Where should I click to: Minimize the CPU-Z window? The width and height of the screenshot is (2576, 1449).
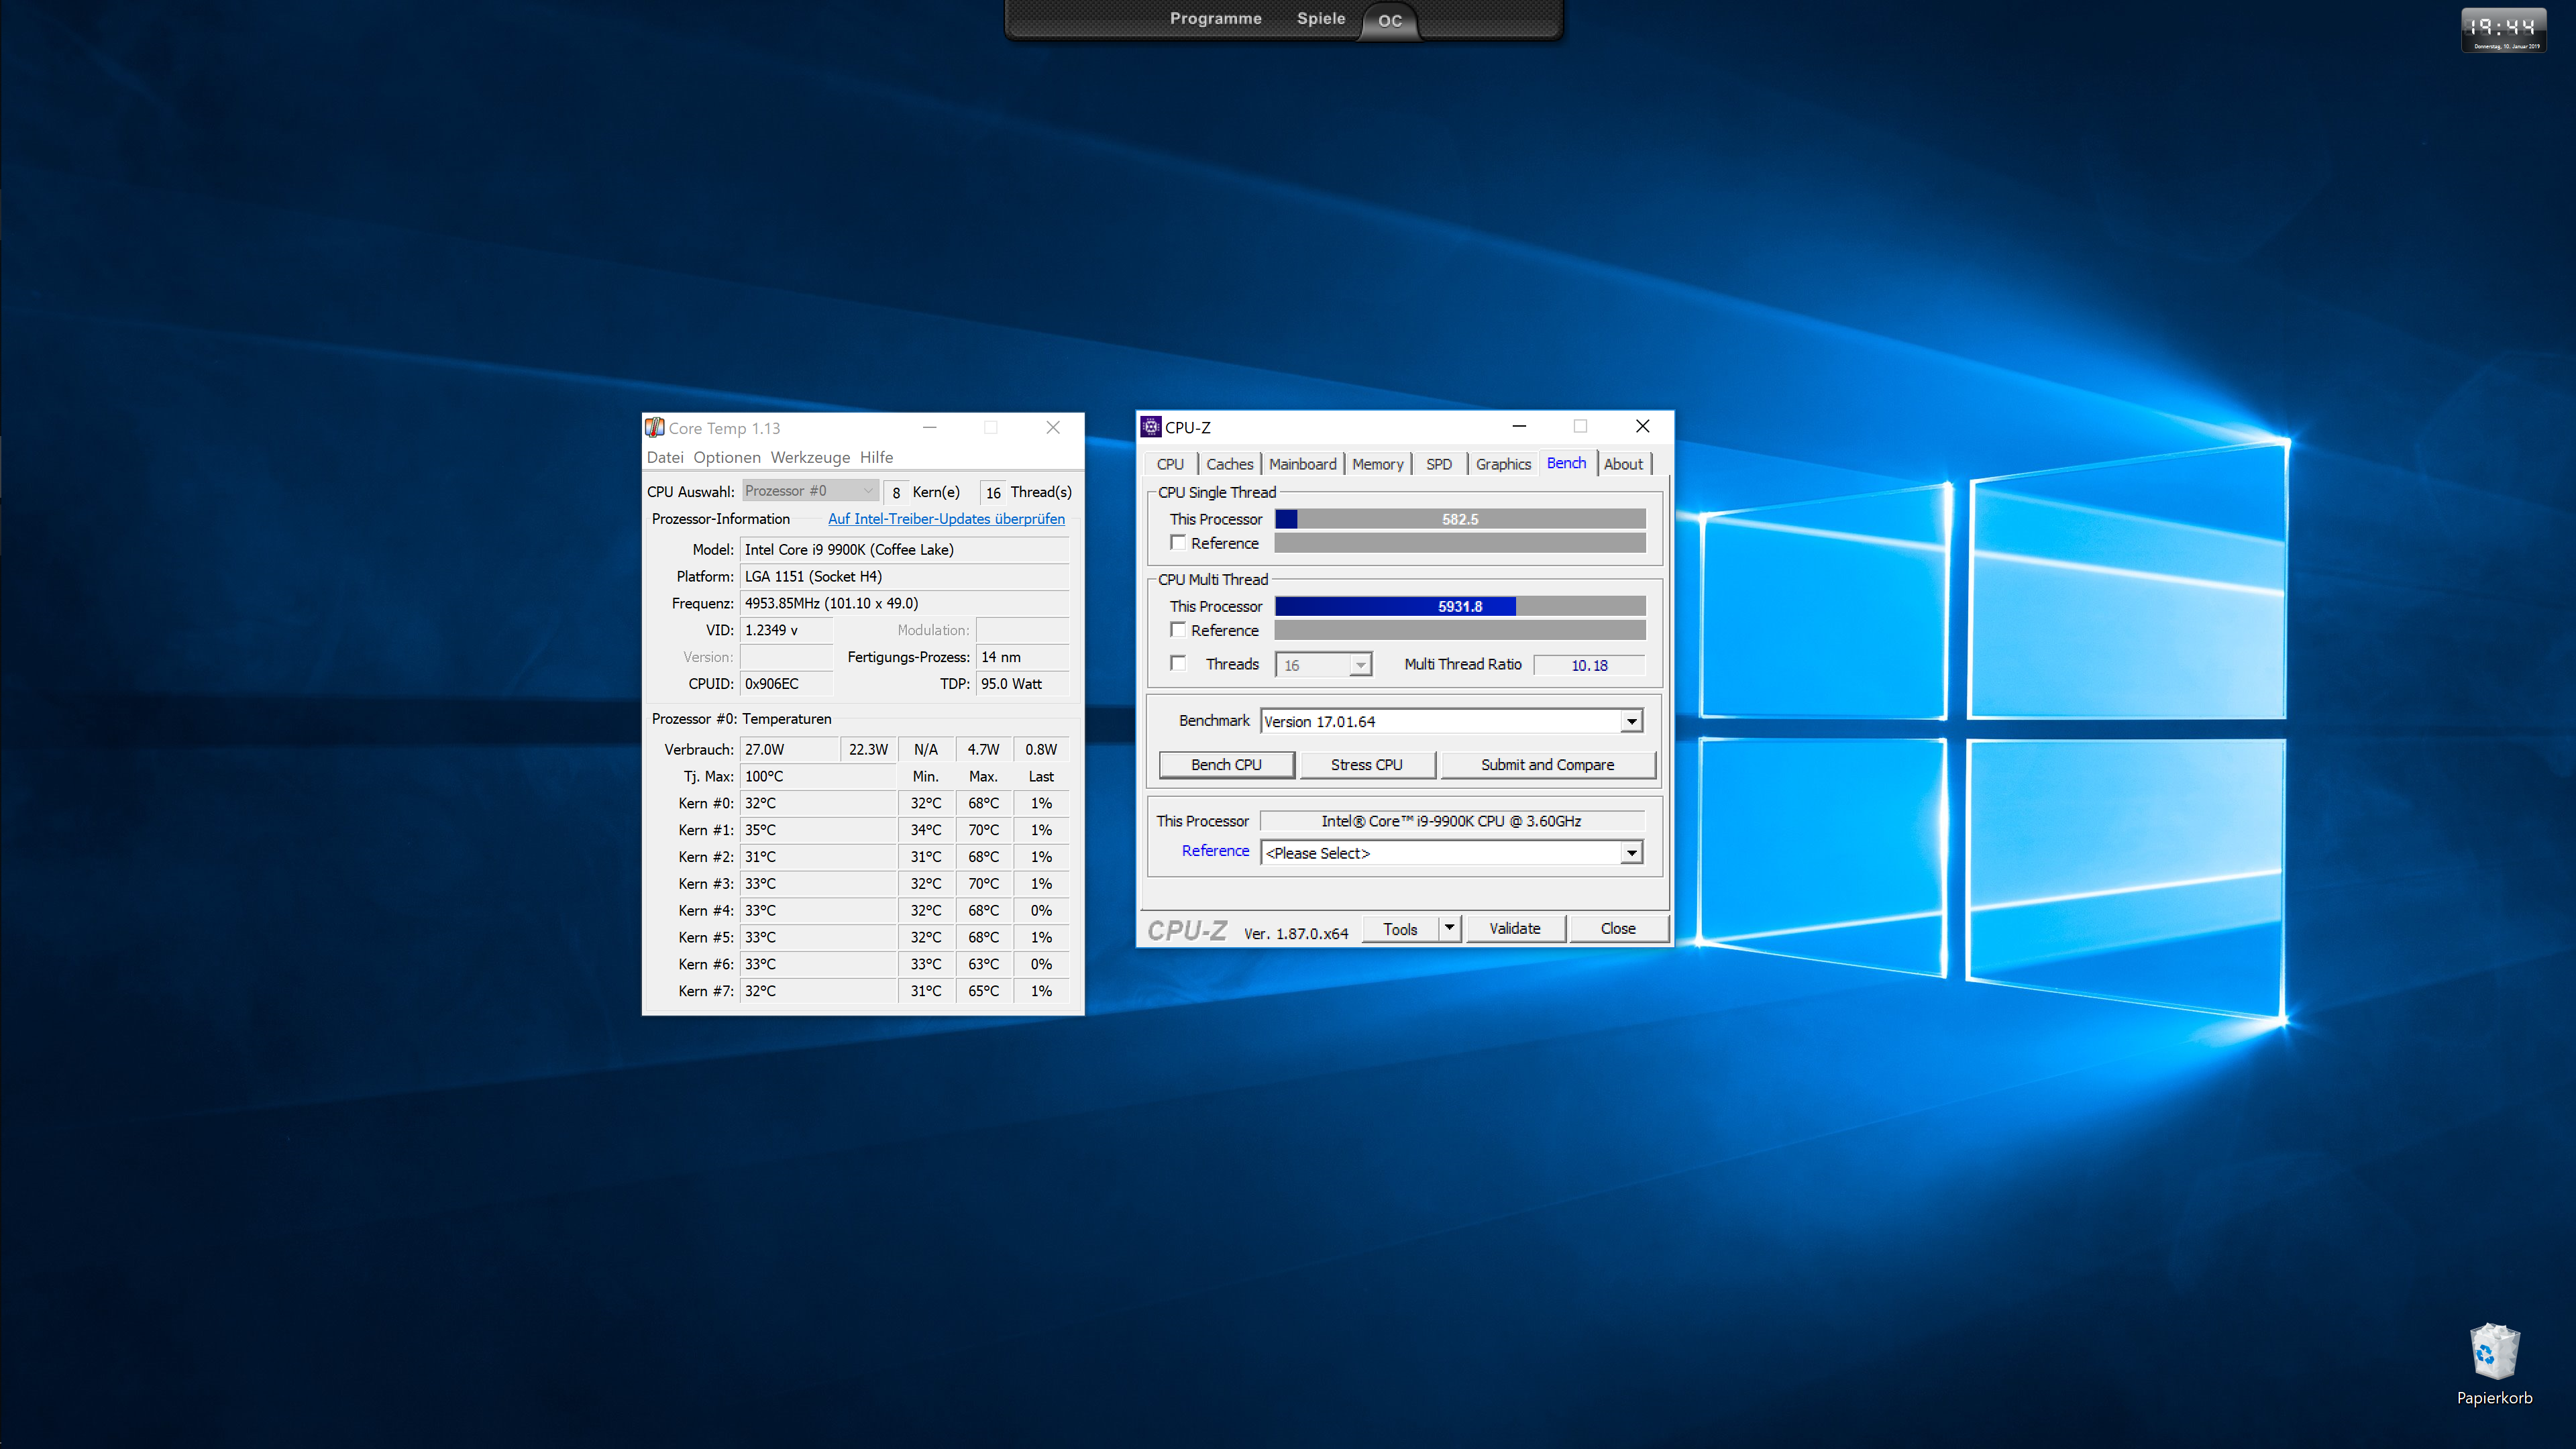coord(1519,426)
